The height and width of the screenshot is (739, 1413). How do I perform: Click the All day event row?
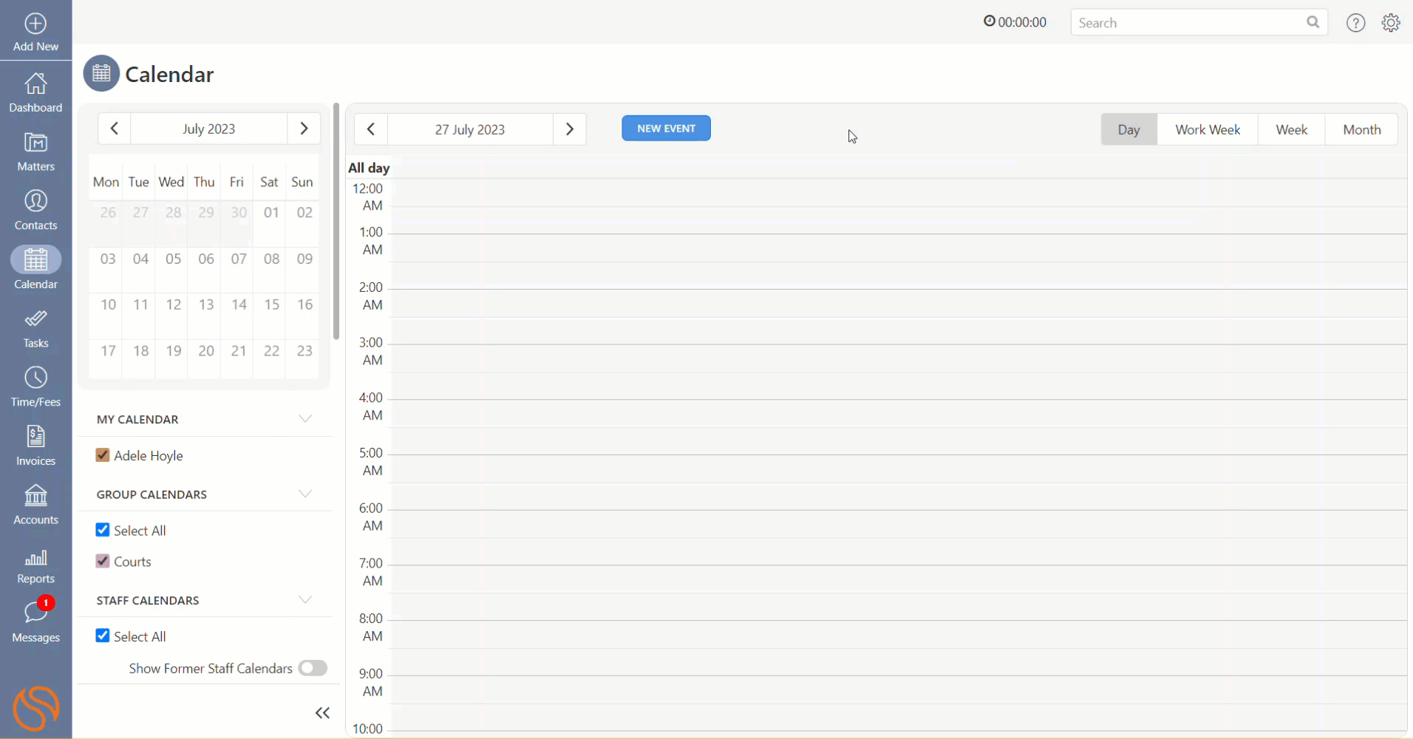point(898,168)
